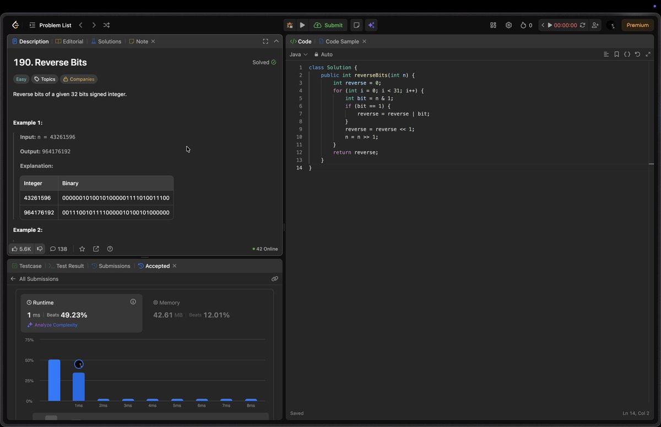Collapse the description panel chevron
The width and height of the screenshot is (661, 427).
click(277, 41)
